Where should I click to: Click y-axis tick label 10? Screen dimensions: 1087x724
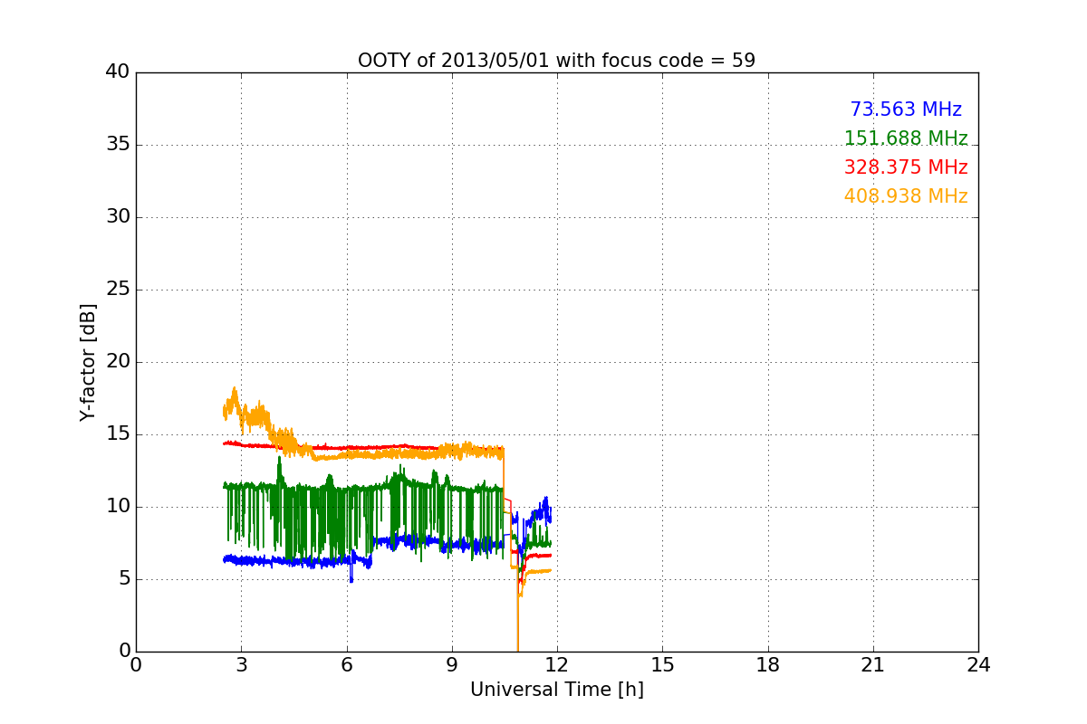coord(118,507)
